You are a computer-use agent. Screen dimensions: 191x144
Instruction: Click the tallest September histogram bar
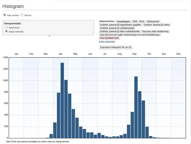coord(136,107)
